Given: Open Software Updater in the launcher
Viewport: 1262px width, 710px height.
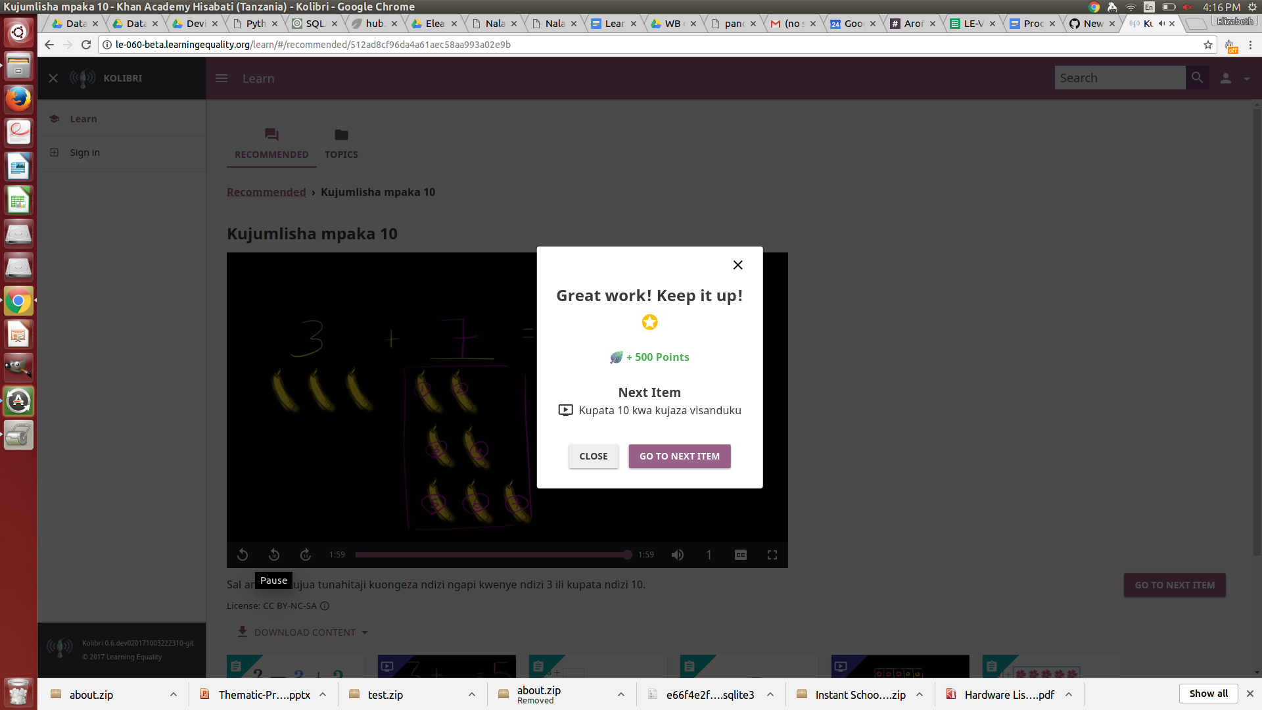Looking at the screenshot, I should [x=18, y=402].
